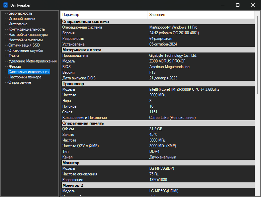Open Настройки твикера settings
261x197 pixels.
click(25, 77)
